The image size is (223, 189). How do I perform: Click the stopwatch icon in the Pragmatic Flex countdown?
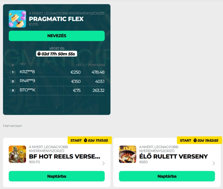point(39,54)
